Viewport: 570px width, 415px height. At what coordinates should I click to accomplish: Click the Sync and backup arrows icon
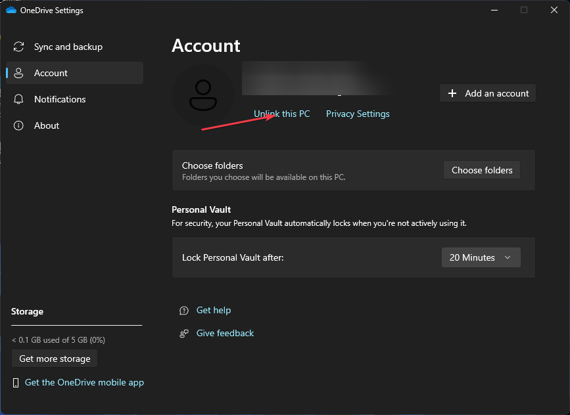pyautogui.click(x=19, y=47)
